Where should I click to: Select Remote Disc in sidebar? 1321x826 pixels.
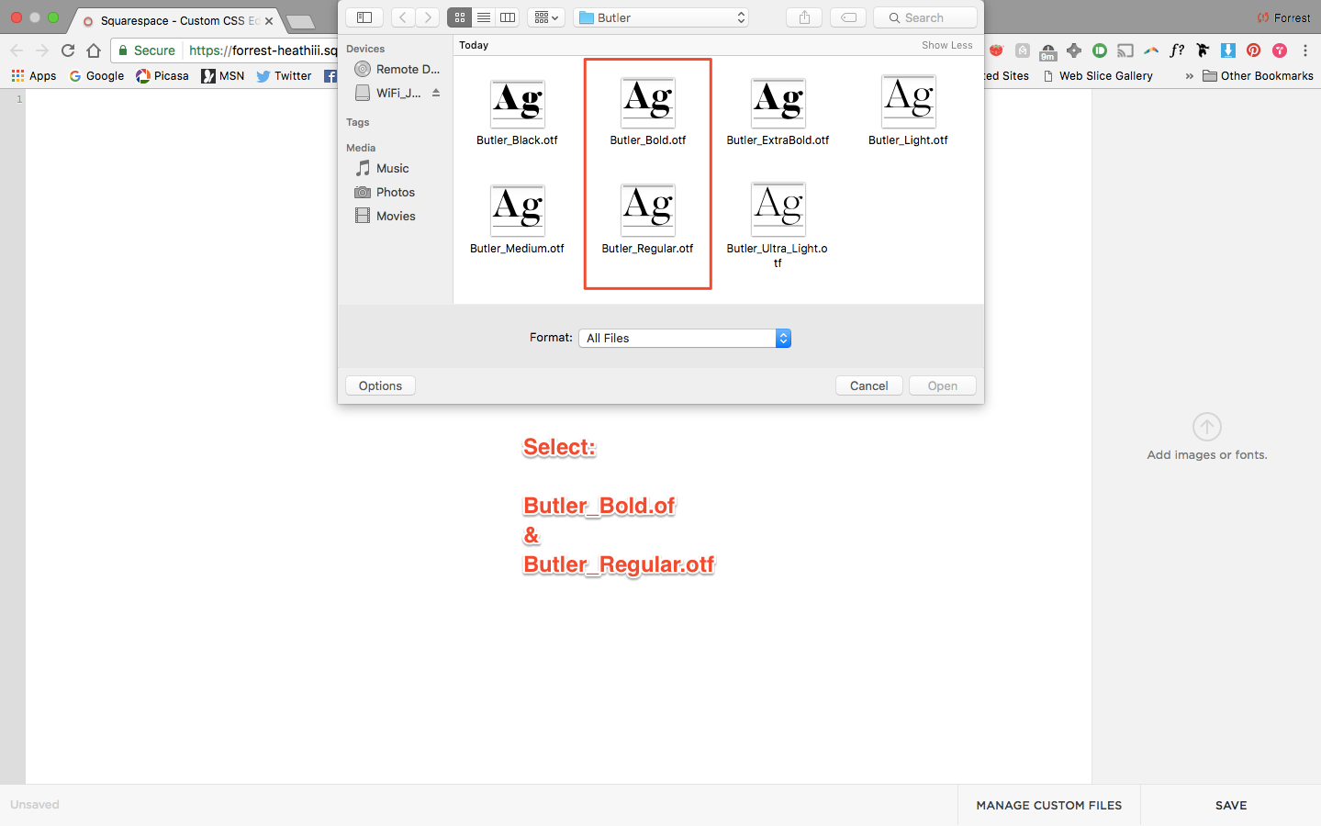coord(397,69)
